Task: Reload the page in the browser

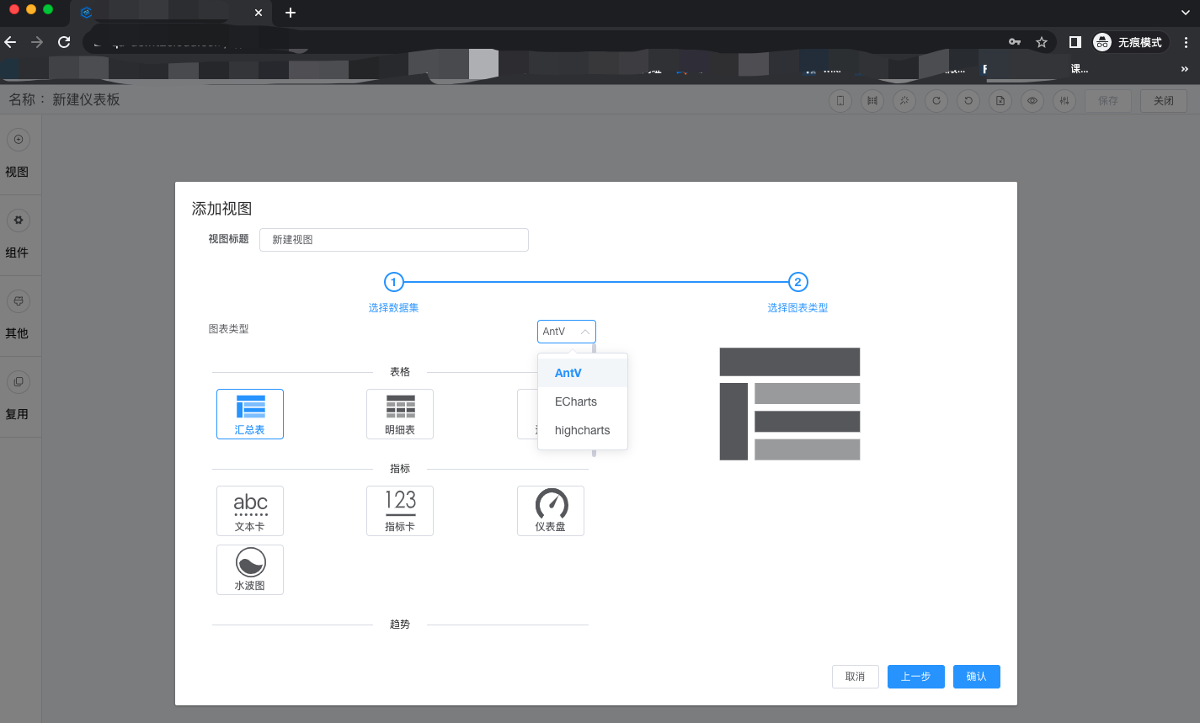Action: tap(64, 42)
